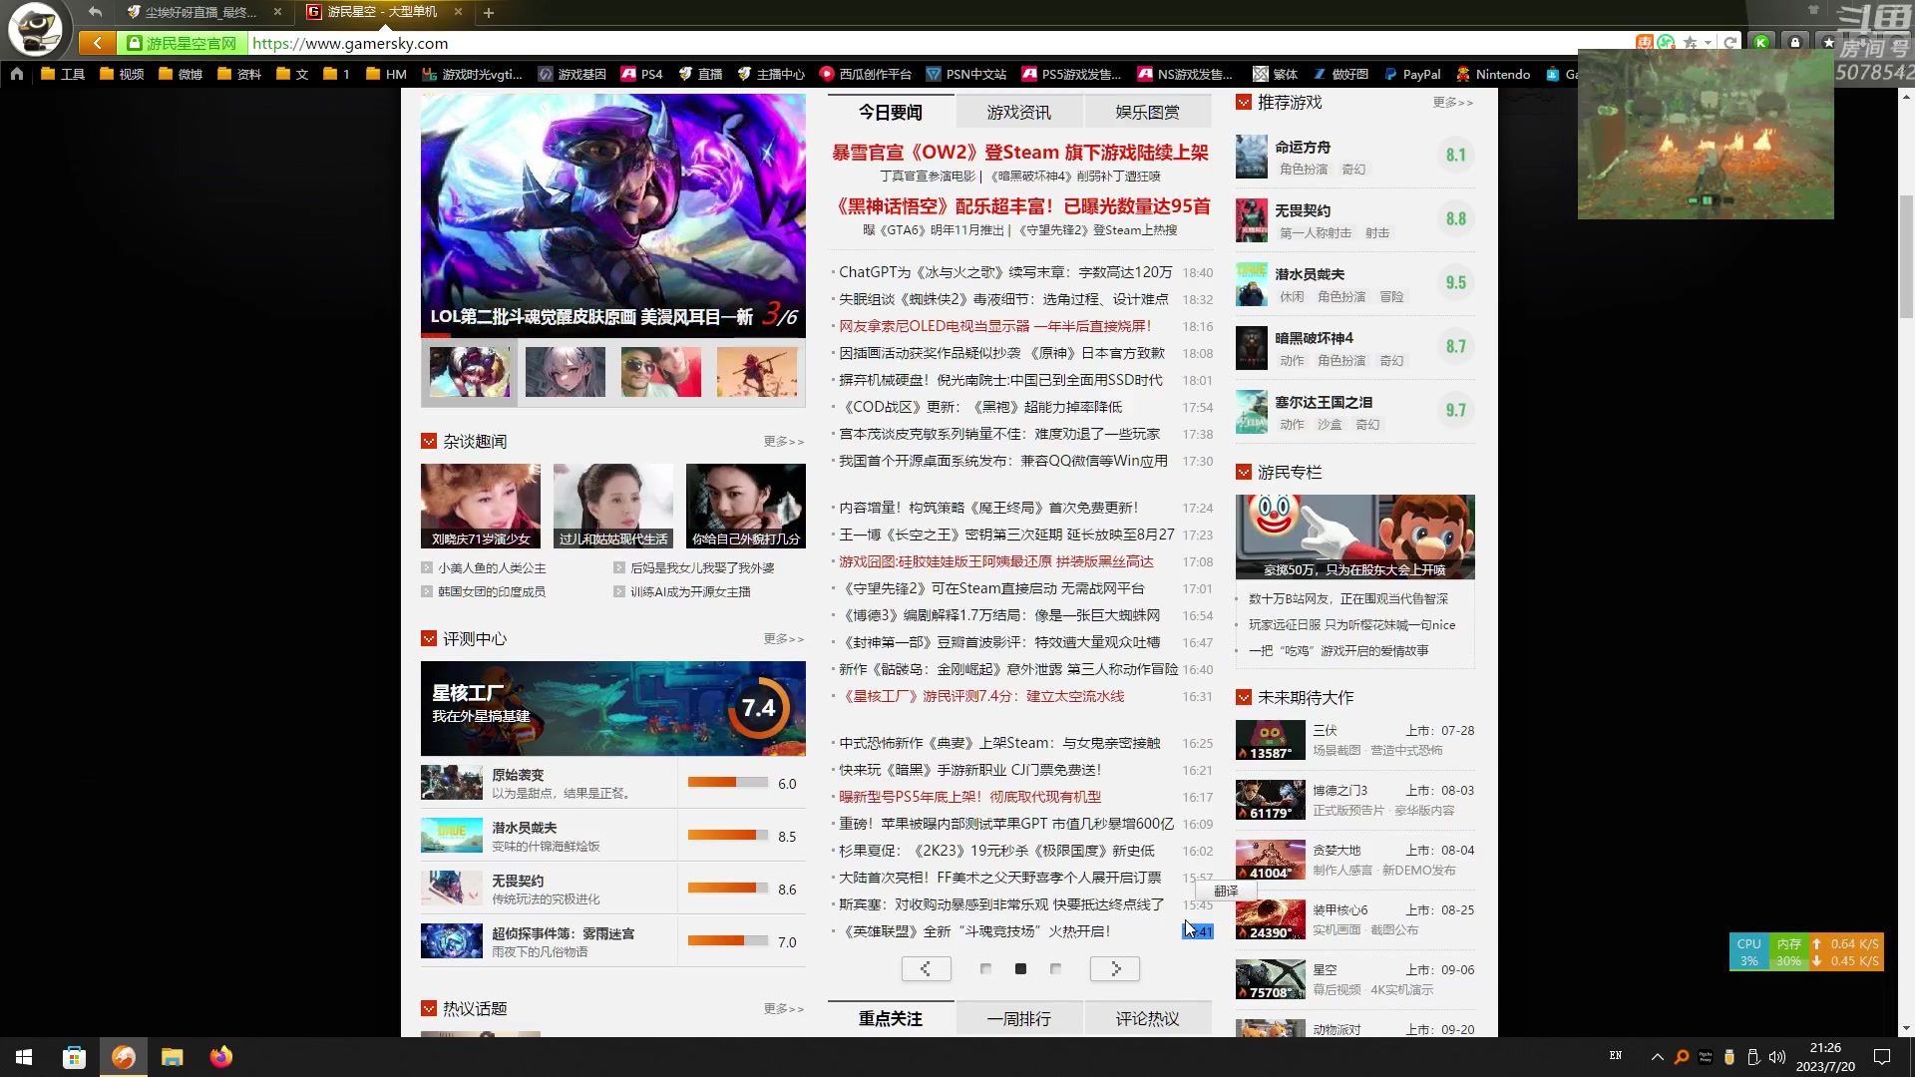Open the 博德之门3 upcoming game entry
The image size is (1915, 1077).
(x=1354, y=800)
